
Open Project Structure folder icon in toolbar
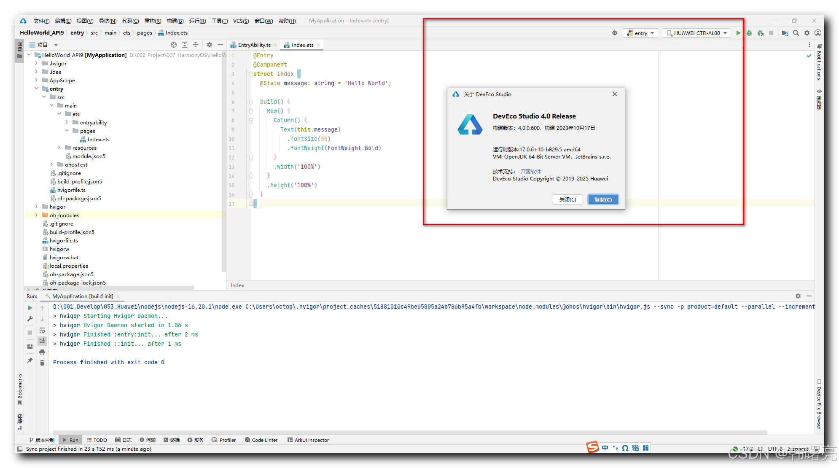[x=785, y=33]
